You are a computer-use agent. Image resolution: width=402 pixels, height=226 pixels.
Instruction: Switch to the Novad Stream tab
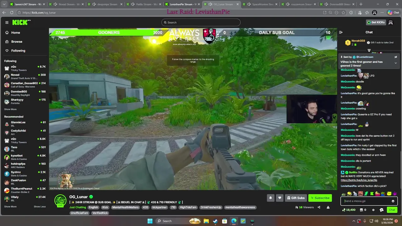coord(66,4)
